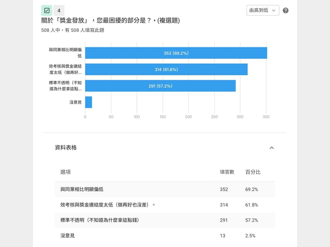Screen dimensions: 330x247
Task: Select the 效考核與獎金連結度太低 table row
Action: pos(165,205)
